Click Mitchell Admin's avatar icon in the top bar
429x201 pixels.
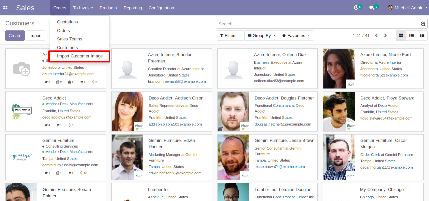[390, 8]
